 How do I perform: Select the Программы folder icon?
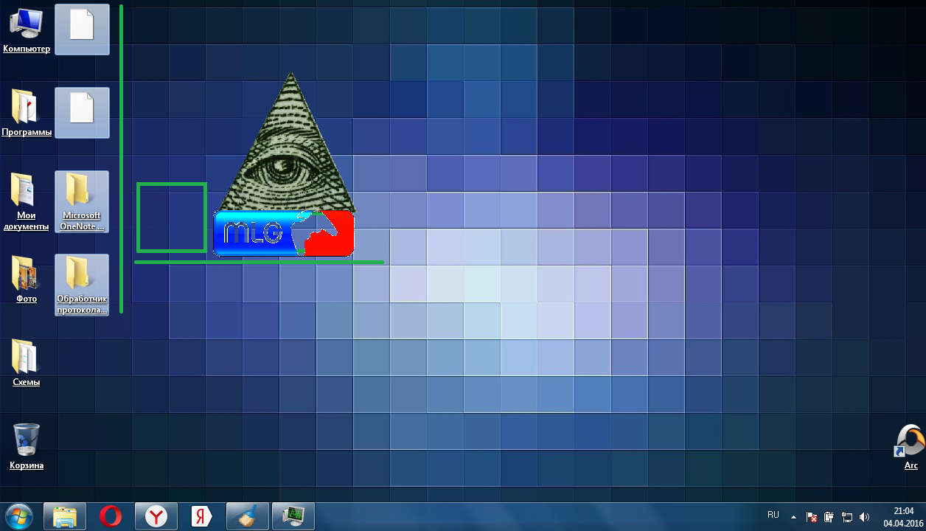point(27,113)
